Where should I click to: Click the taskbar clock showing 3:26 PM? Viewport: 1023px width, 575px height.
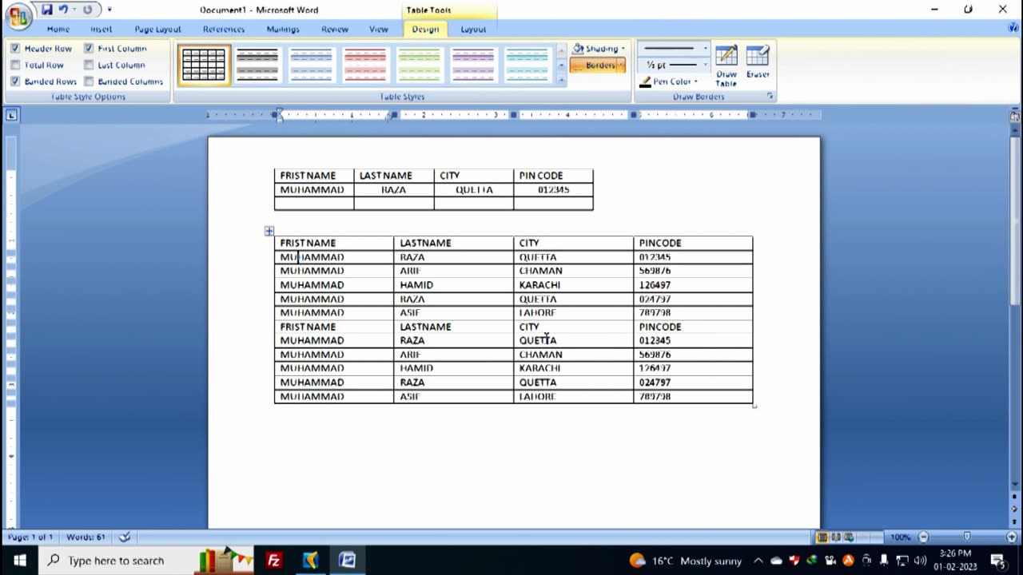(x=956, y=560)
